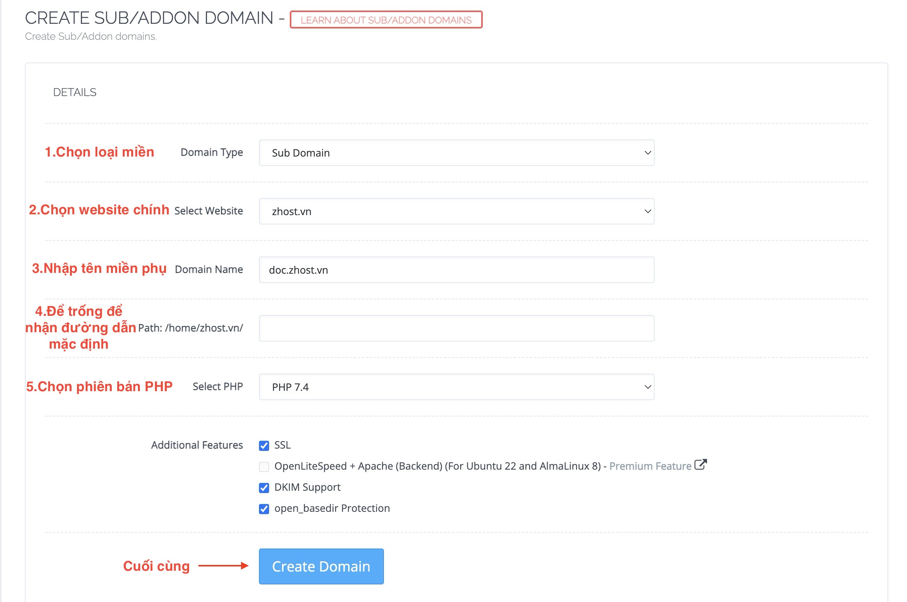
Task: Uncheck the SSL checkbox
Action: coord(264,445)
